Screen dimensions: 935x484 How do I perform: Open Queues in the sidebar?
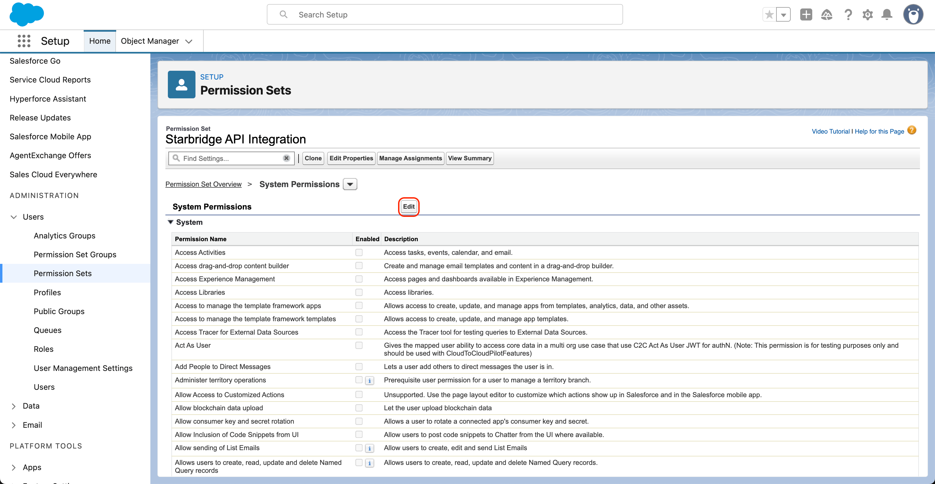tap(48, 330)
